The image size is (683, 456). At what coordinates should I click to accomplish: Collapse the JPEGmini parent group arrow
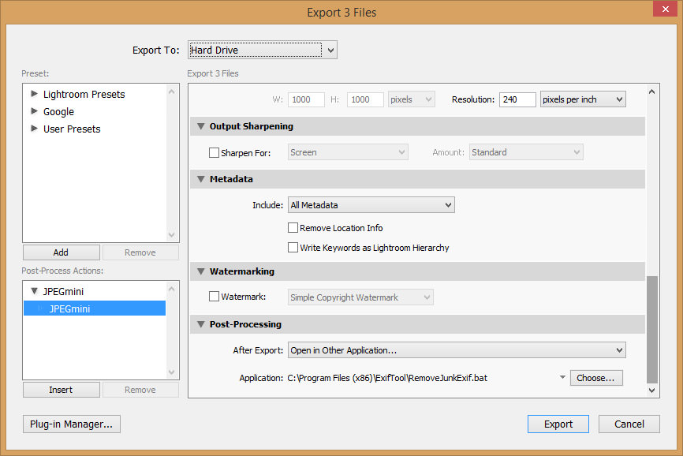coord(34,291)
